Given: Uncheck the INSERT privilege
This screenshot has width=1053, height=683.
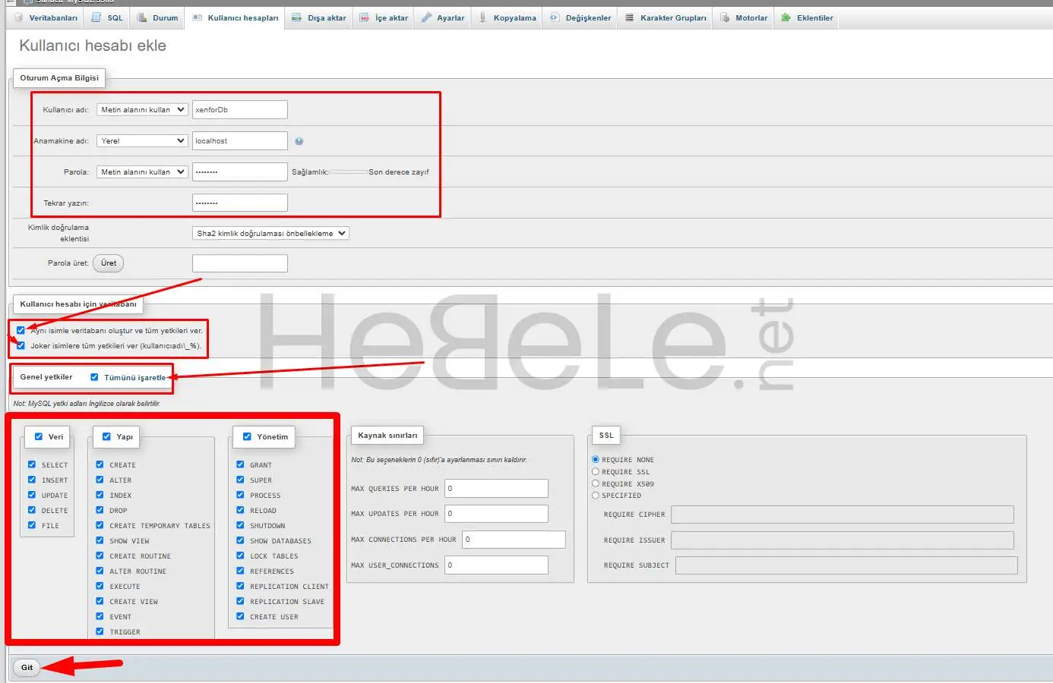Looking at the screenshot, I should [31, 480].
